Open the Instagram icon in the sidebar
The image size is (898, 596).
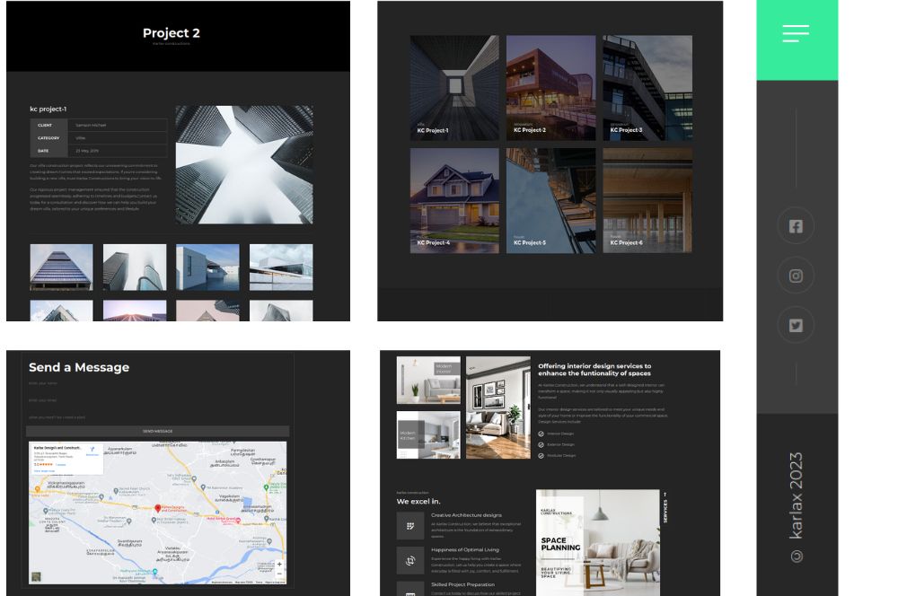(796, 276)
